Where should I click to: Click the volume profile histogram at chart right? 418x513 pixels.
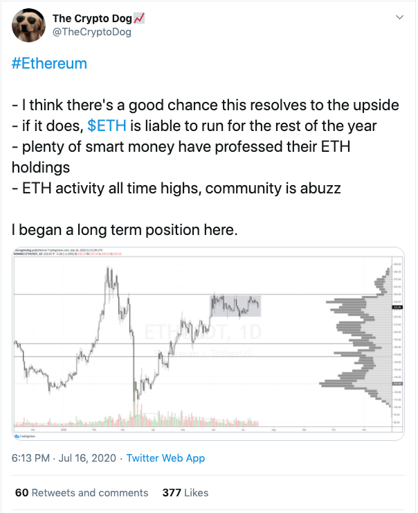[x=355, y=336]
